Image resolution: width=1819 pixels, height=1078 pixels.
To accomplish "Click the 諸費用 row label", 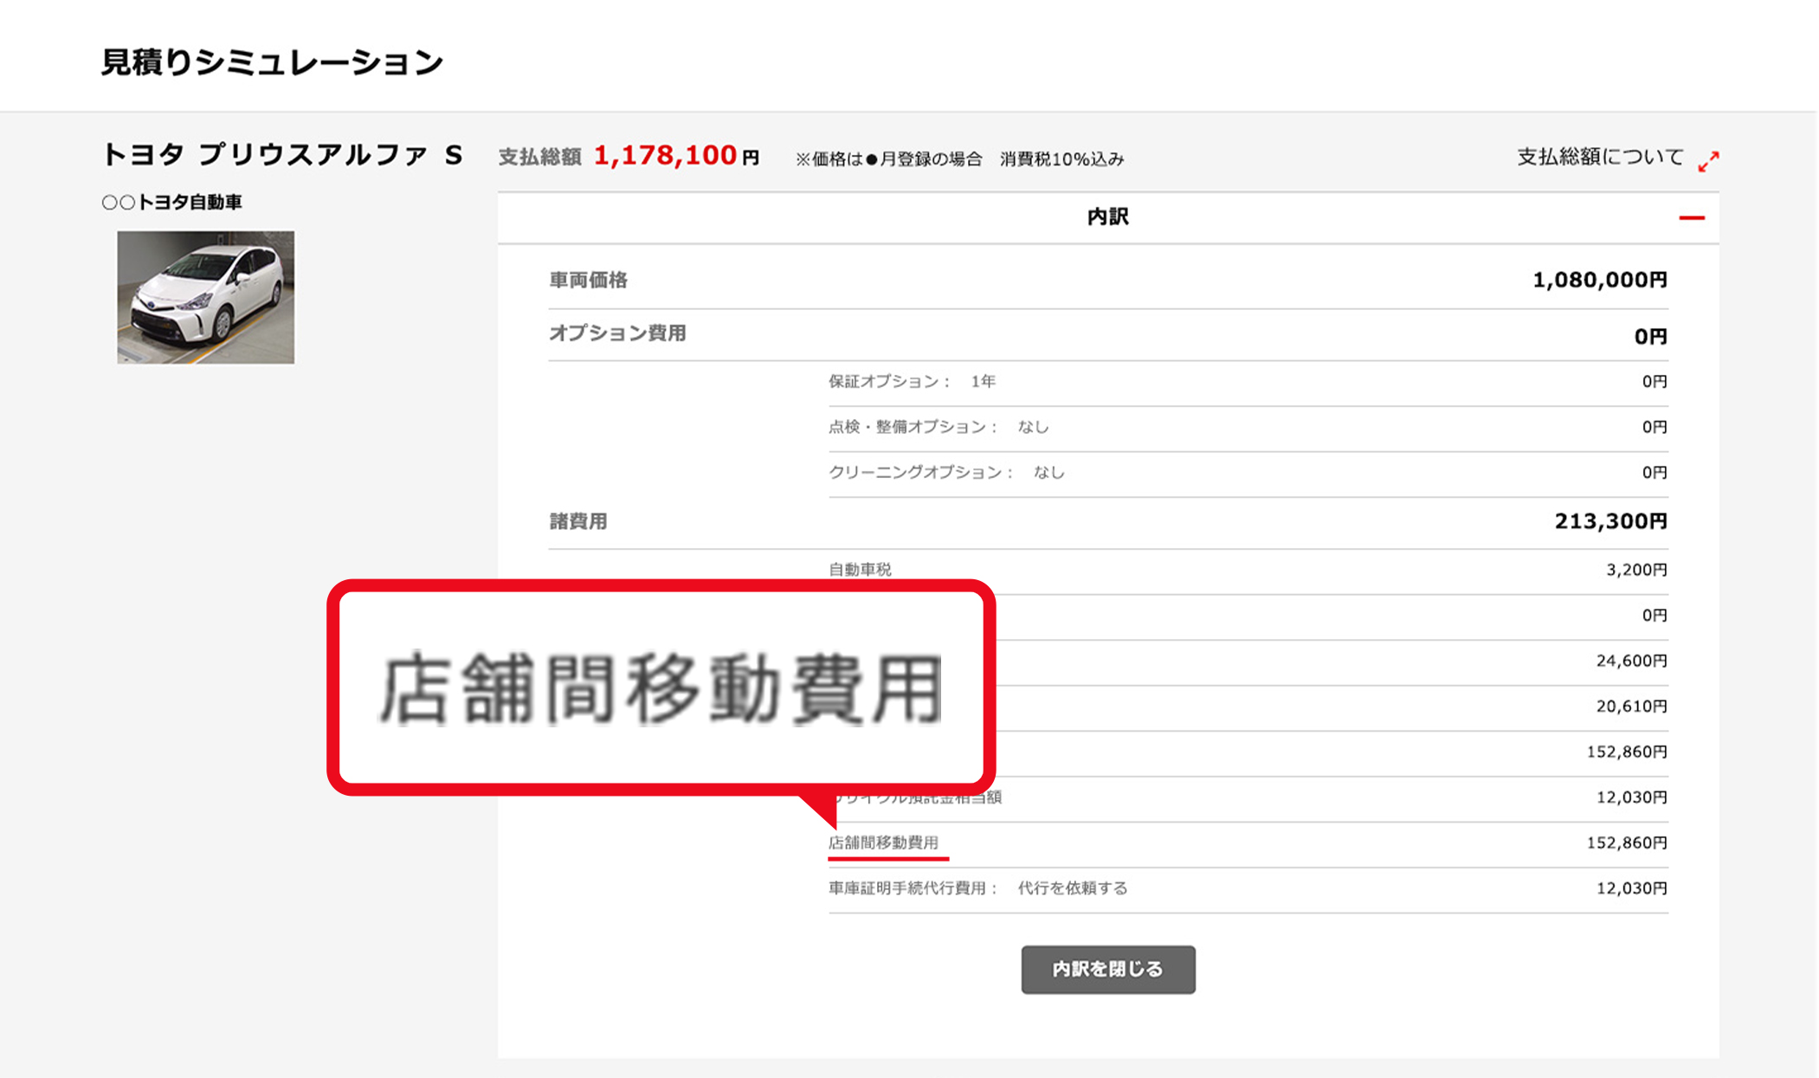I will click(x=578, y=521).
